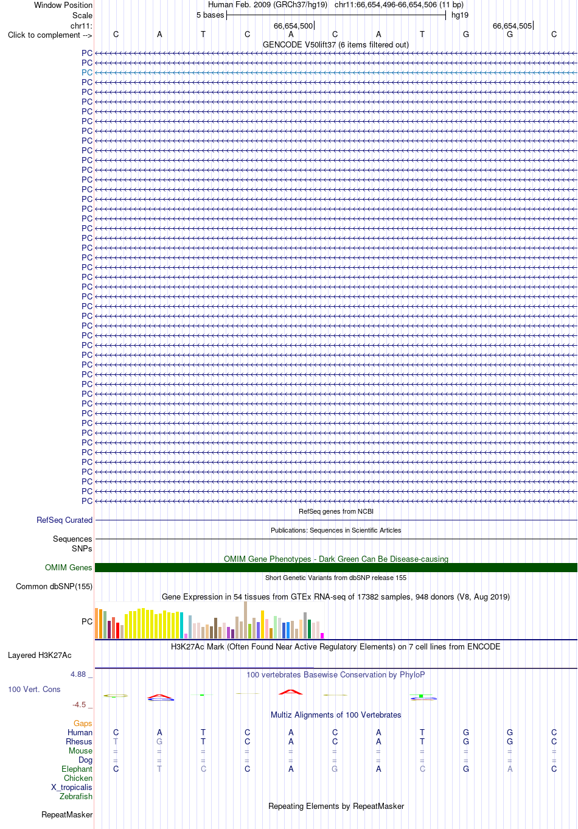The width and height of the screenshot is (578, 829).
Task: Open the GENCODE V50lift37 track title
Action: tap(336, 44)
